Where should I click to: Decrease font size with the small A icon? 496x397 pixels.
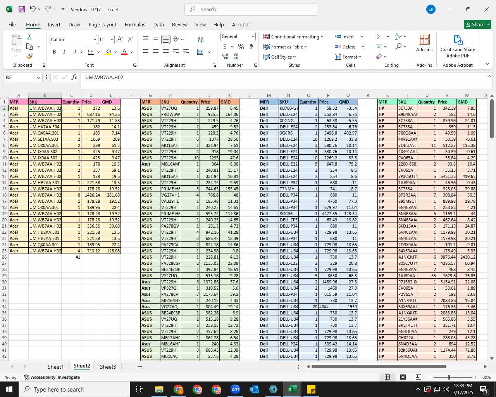coord(130,39)
